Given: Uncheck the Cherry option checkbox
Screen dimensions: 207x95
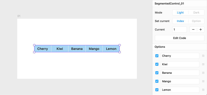Looking at the screenshot, I should click(x=157, y=56).
